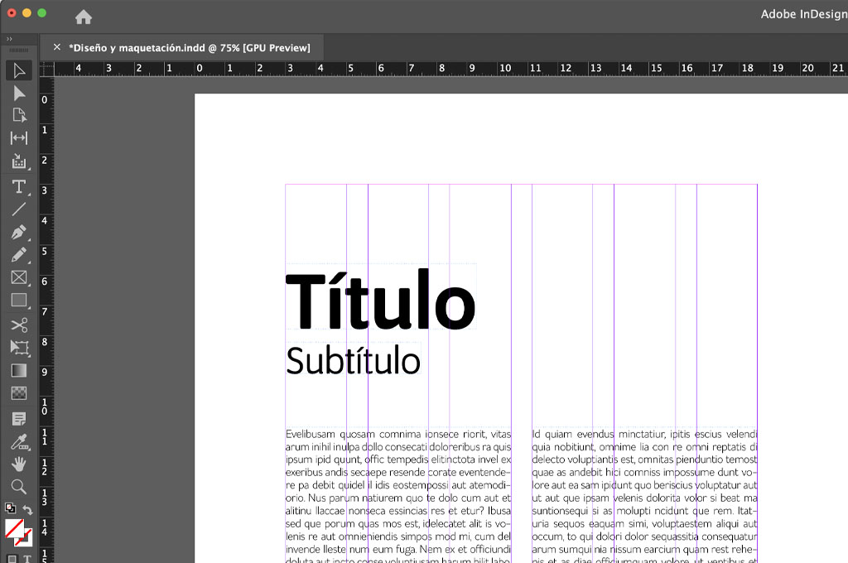Select the Selection tool arrow
Viewport: 848px width, 563px height.
coord(19,70)
